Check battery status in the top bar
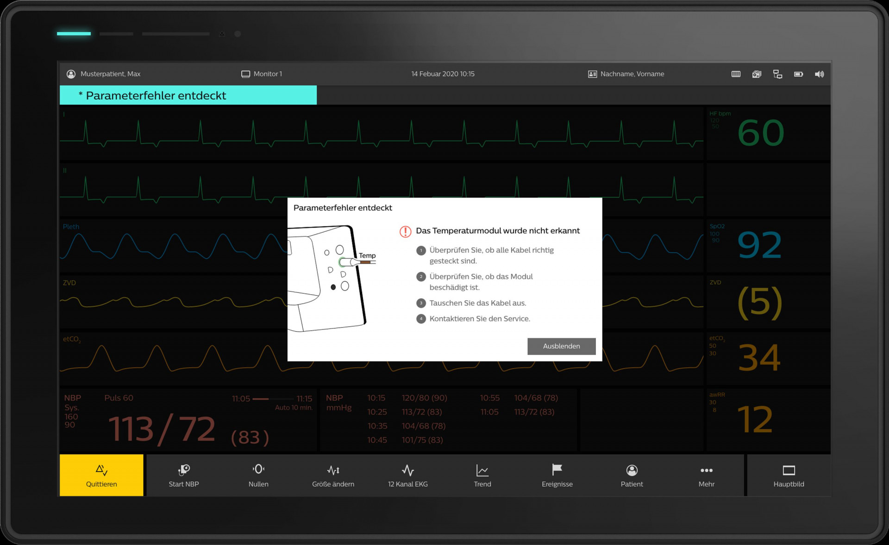Viewport: 889px width, 545px height. click(798, 74)
